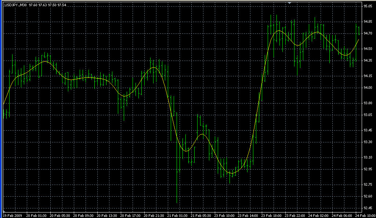
Task: Click the 19 Feb 2009 date label
Action: tap(12, 215)
